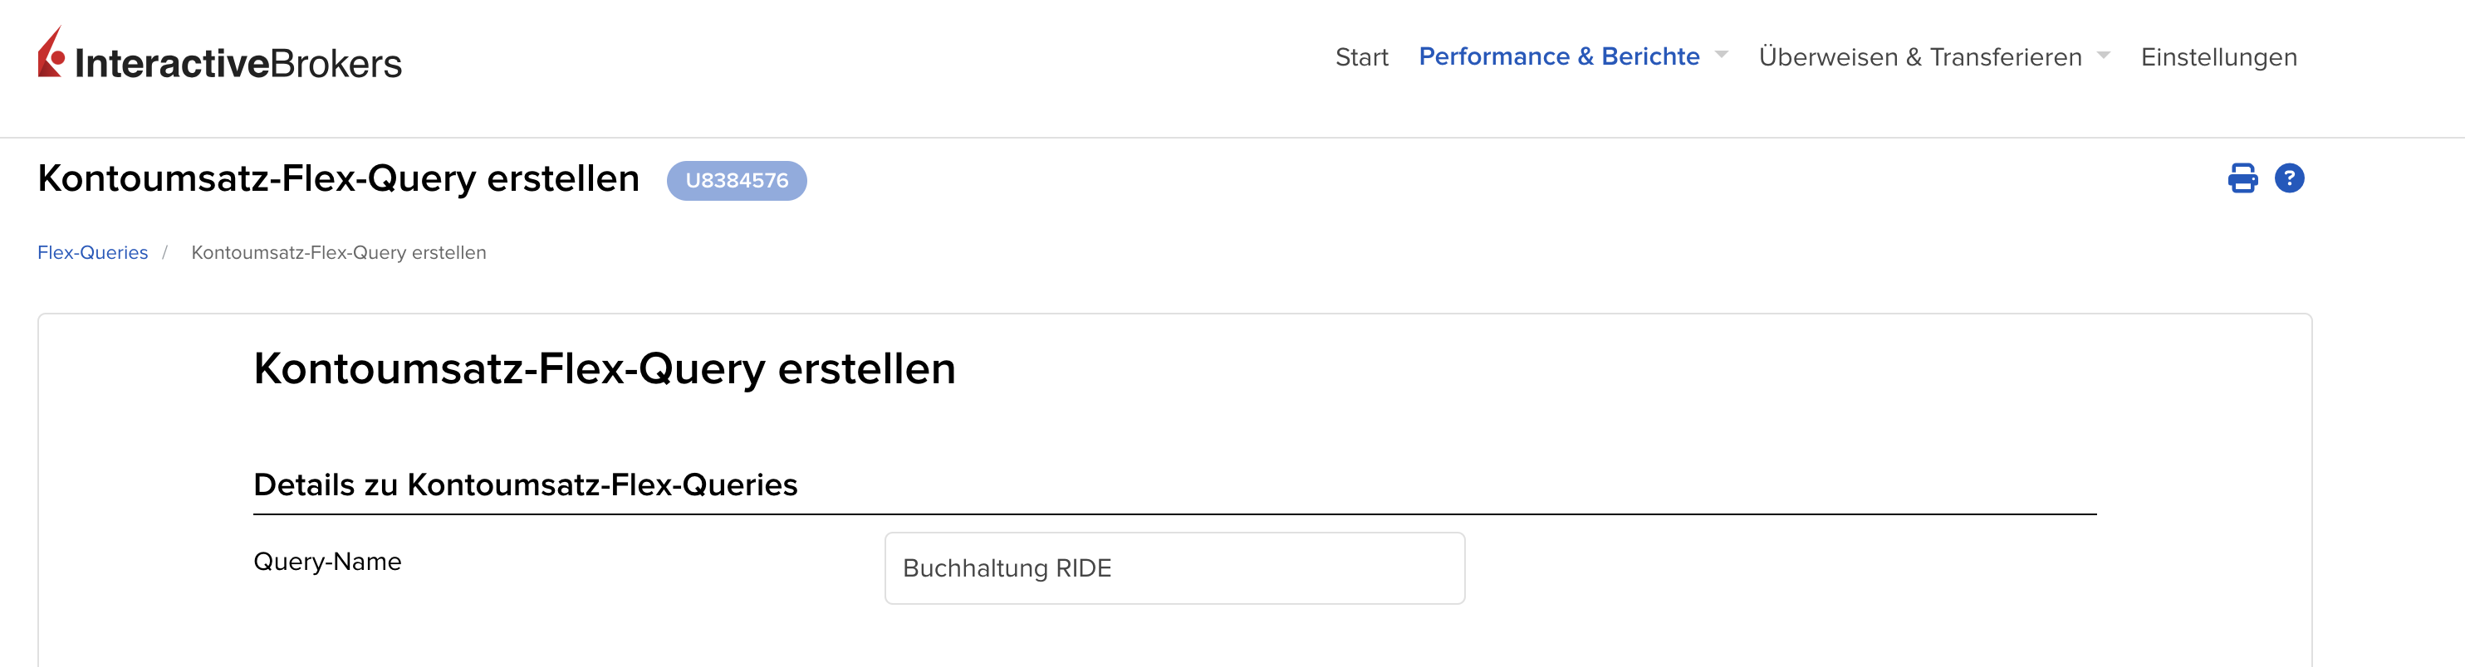This screenshot has width=2465, height=667.
Task: Open the Performance & Berichte menu
Action: (x=1558, y=56)
